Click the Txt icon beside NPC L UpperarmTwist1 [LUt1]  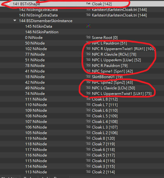88,93
